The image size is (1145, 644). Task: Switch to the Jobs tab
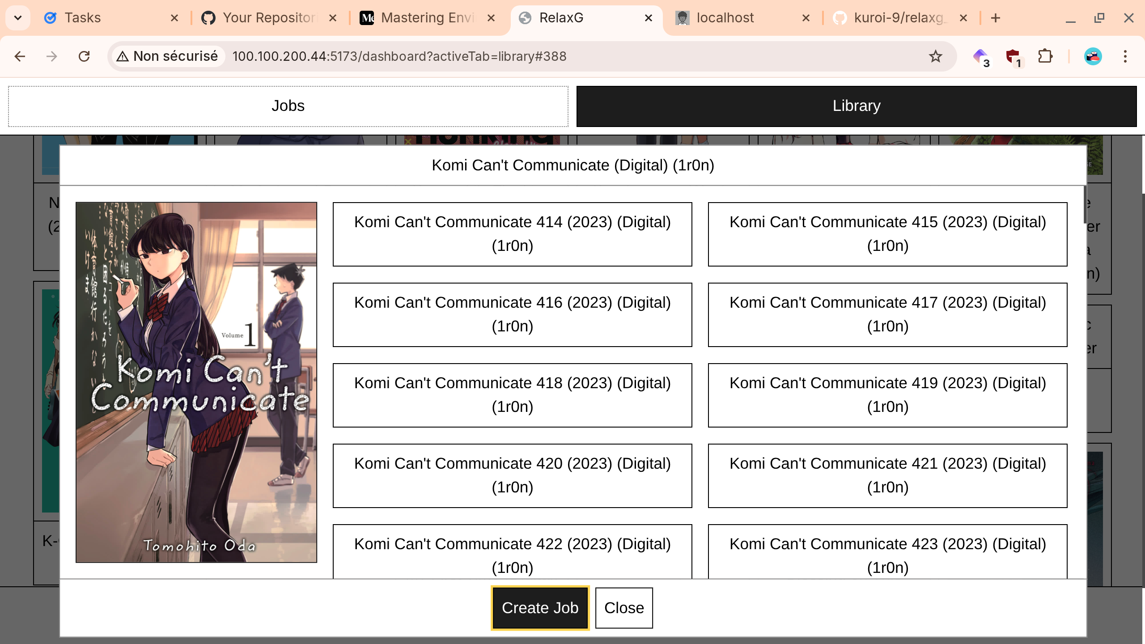coord(288,106)
